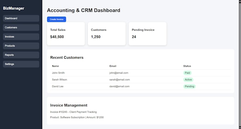This screenshot has height=129, width=241.
Task: Select the Sarah Wilson name cell
Action: pos(60,80)
